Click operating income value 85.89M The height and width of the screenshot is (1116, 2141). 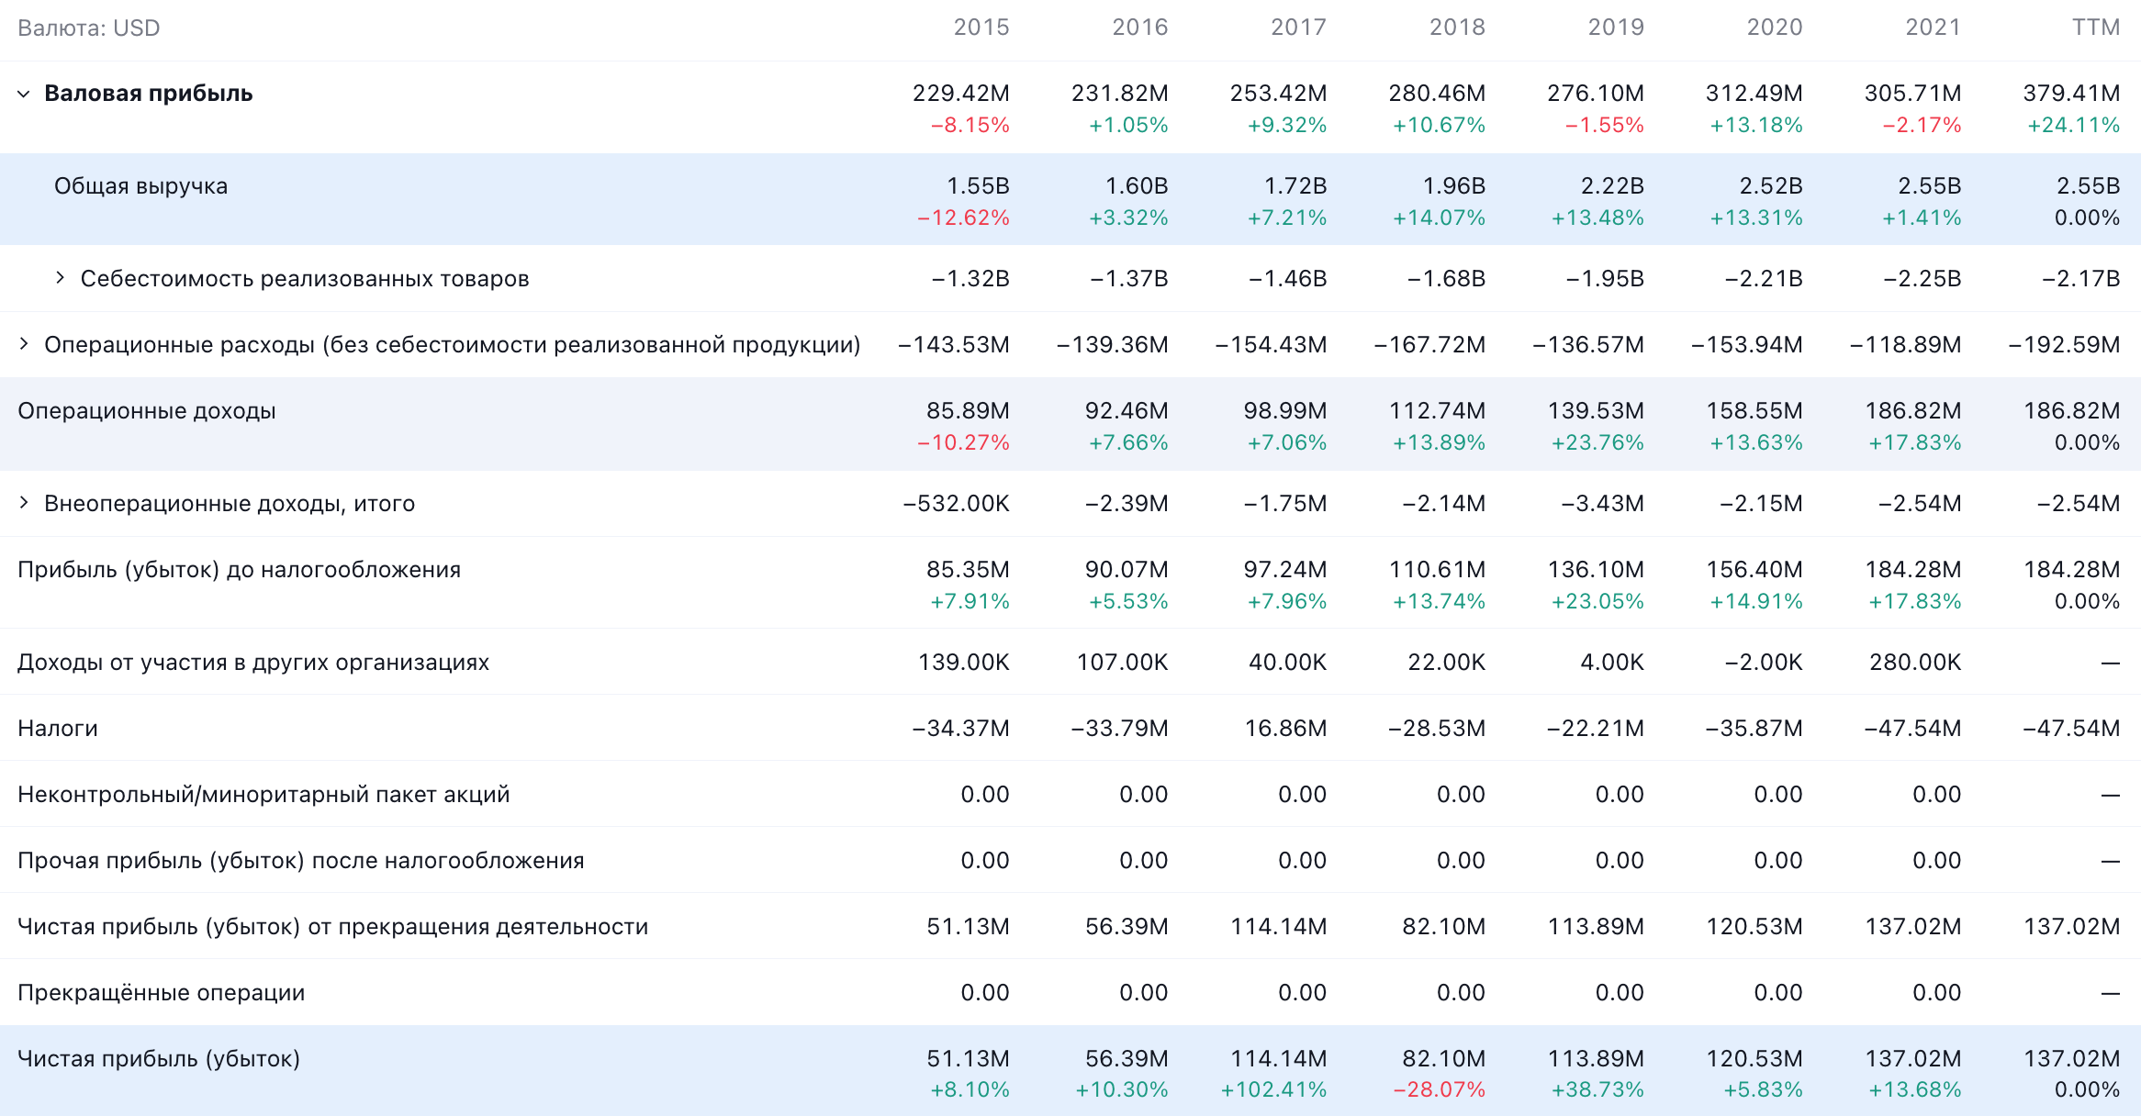(x=968, y=411)
